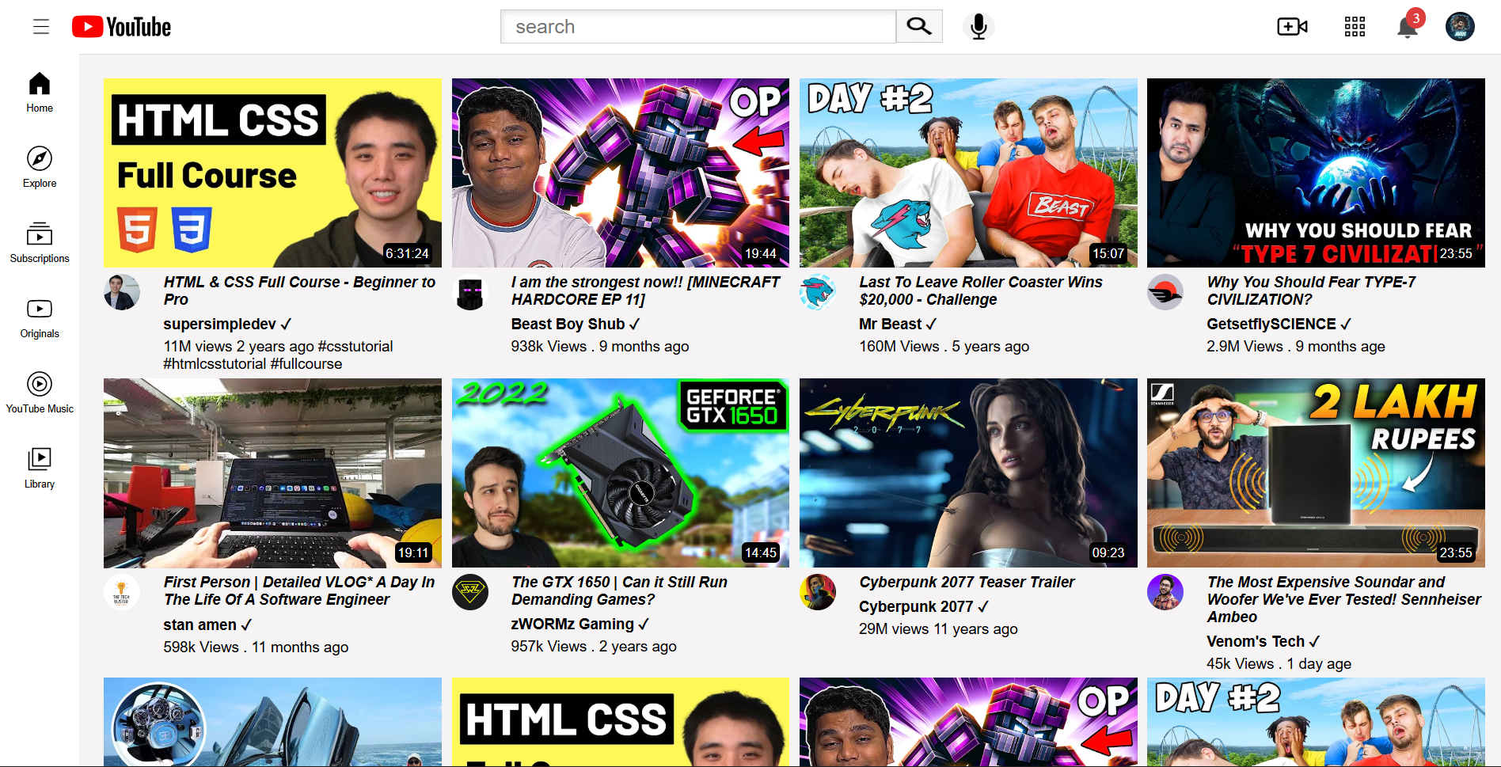Go to Home in sidebar
Image resolution: width=1501 pixels, height=767 pixels.
click(40, 92)
